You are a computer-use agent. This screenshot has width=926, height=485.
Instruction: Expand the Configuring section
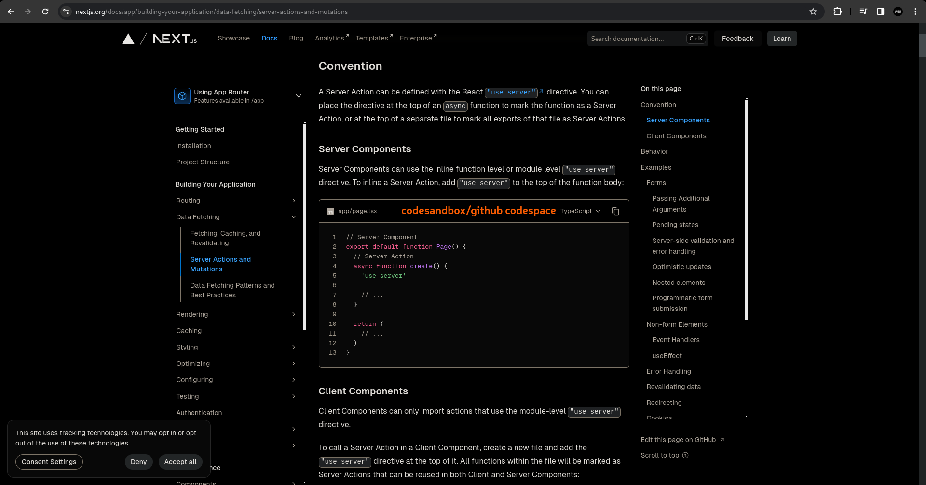(x=294, y=380)
